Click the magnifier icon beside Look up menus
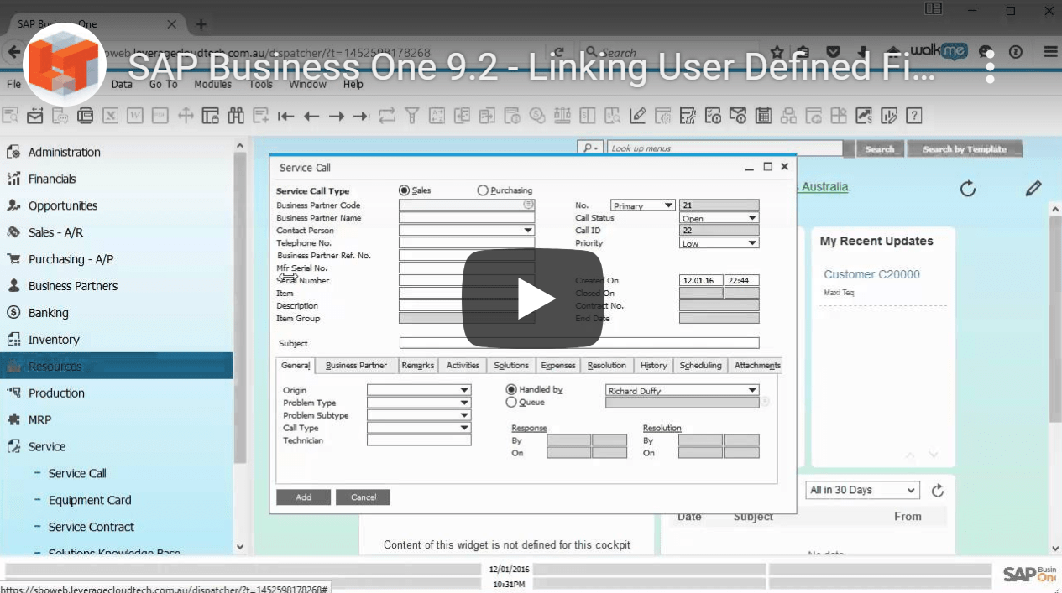This screenshot has width=1062, height=593. [591, 148]
